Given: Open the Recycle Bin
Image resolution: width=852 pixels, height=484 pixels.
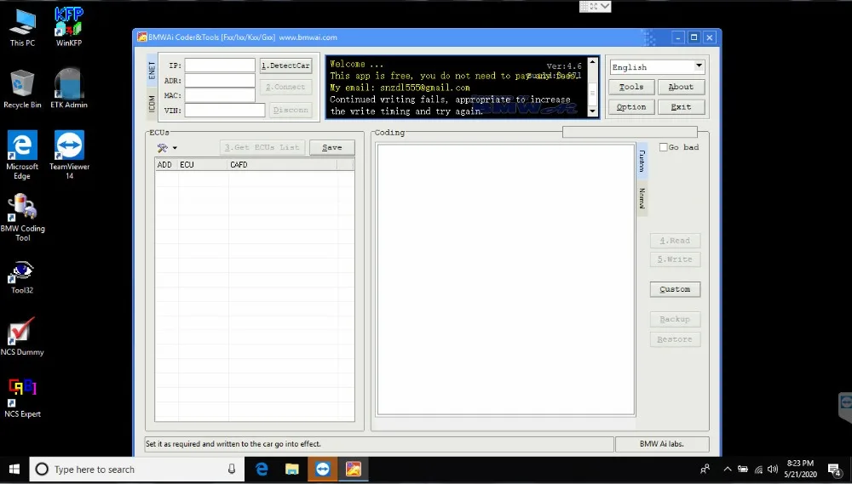Looking at the screenshot, I should pyautogui.click(x=22, y=89).
